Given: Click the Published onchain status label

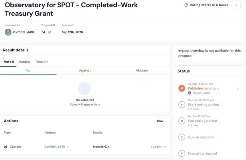Looking at the screenshot, I should coord(203,88).
